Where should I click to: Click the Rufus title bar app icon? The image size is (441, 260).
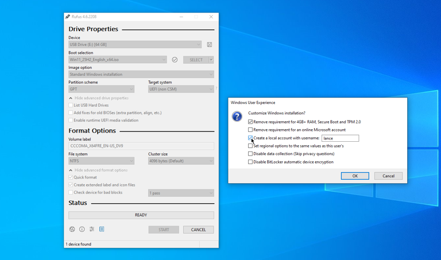(68, 17)
